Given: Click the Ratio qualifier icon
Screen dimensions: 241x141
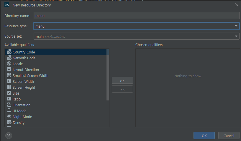Looking at the screenshot, I should 9,99.
